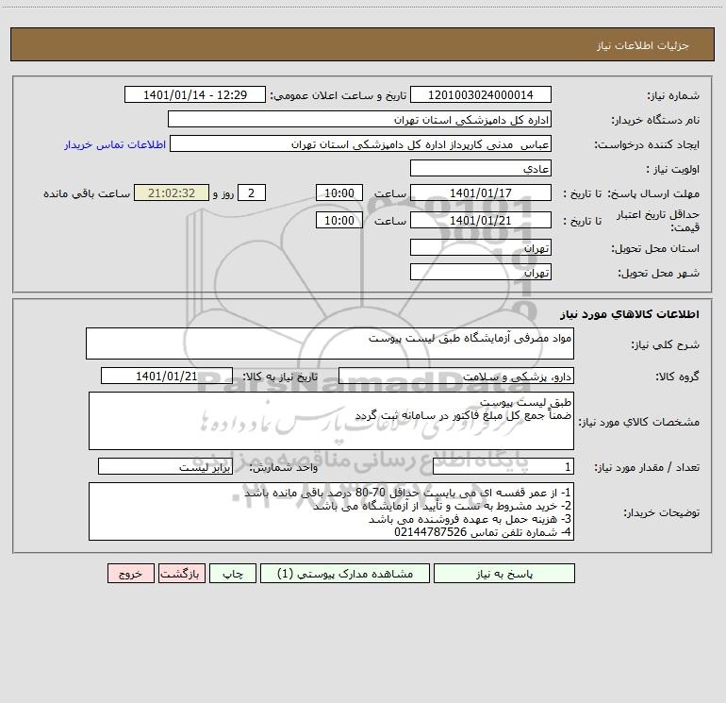This screenshot has height=703, width=726.
Task: Click the announcement date field 1401/01/14 - 12:29
Action: pyautogui.click(x=195, y=94)
